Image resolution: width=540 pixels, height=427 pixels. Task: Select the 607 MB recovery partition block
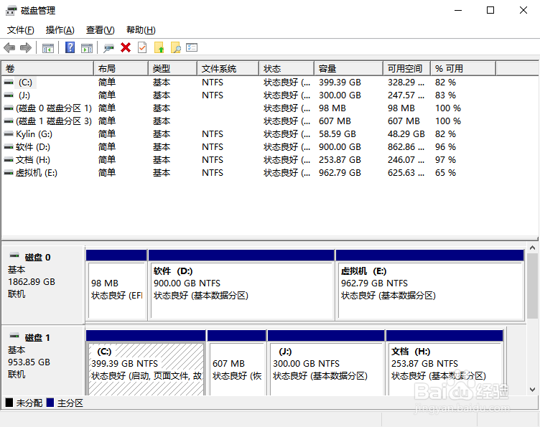tap(236, 363)
